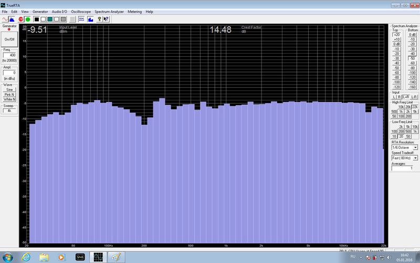Toggle the grid lines toolbar icon

point(72,19)
